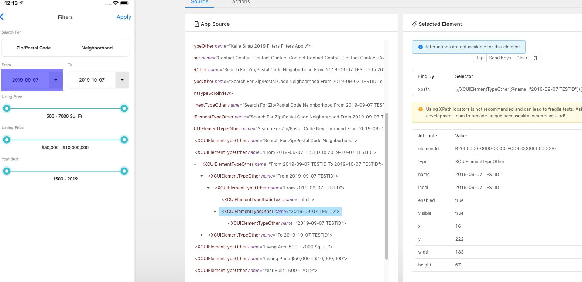Click the height value 67

458,265
